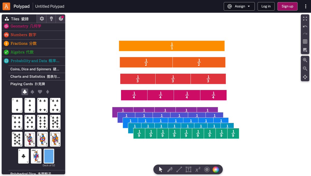Collapse Probability and Data category
Image resolution: width=311 pixels, height=176 pixels.
(x=33, y=61)
